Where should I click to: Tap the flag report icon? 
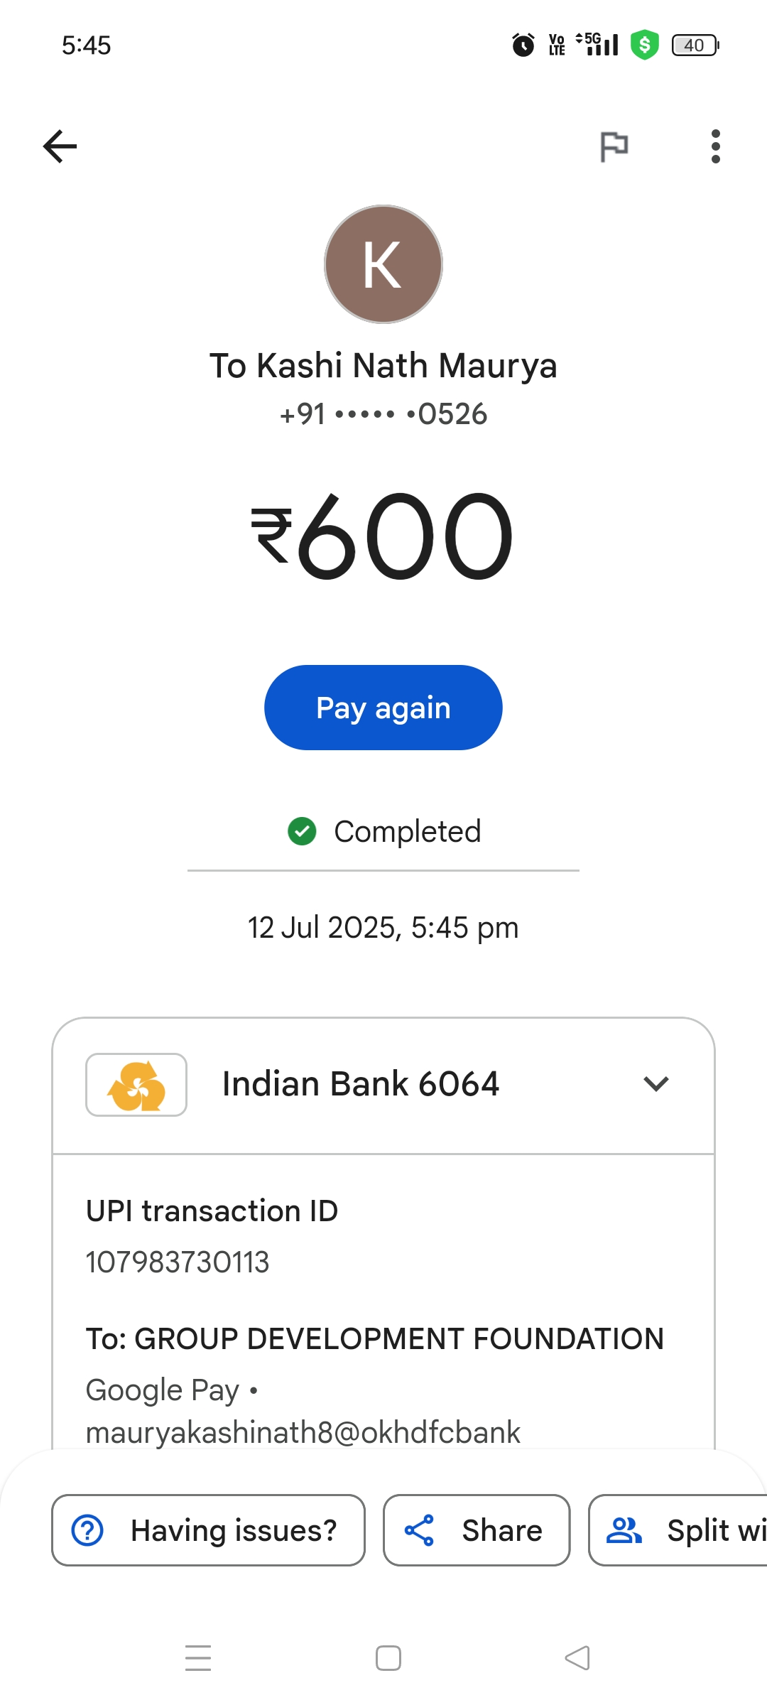coord(614,147)
